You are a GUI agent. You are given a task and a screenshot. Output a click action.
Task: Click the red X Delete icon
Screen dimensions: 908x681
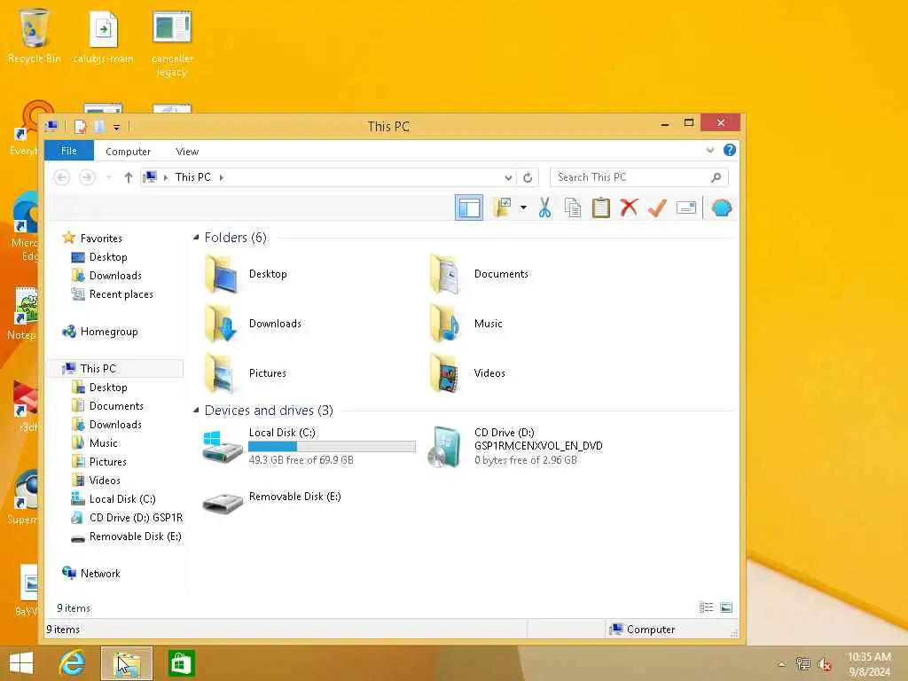tap(629, 207)
